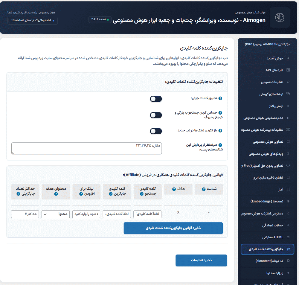Toggle case-sensitive search on
Viewport: 299px width, 285px height.
156,115
